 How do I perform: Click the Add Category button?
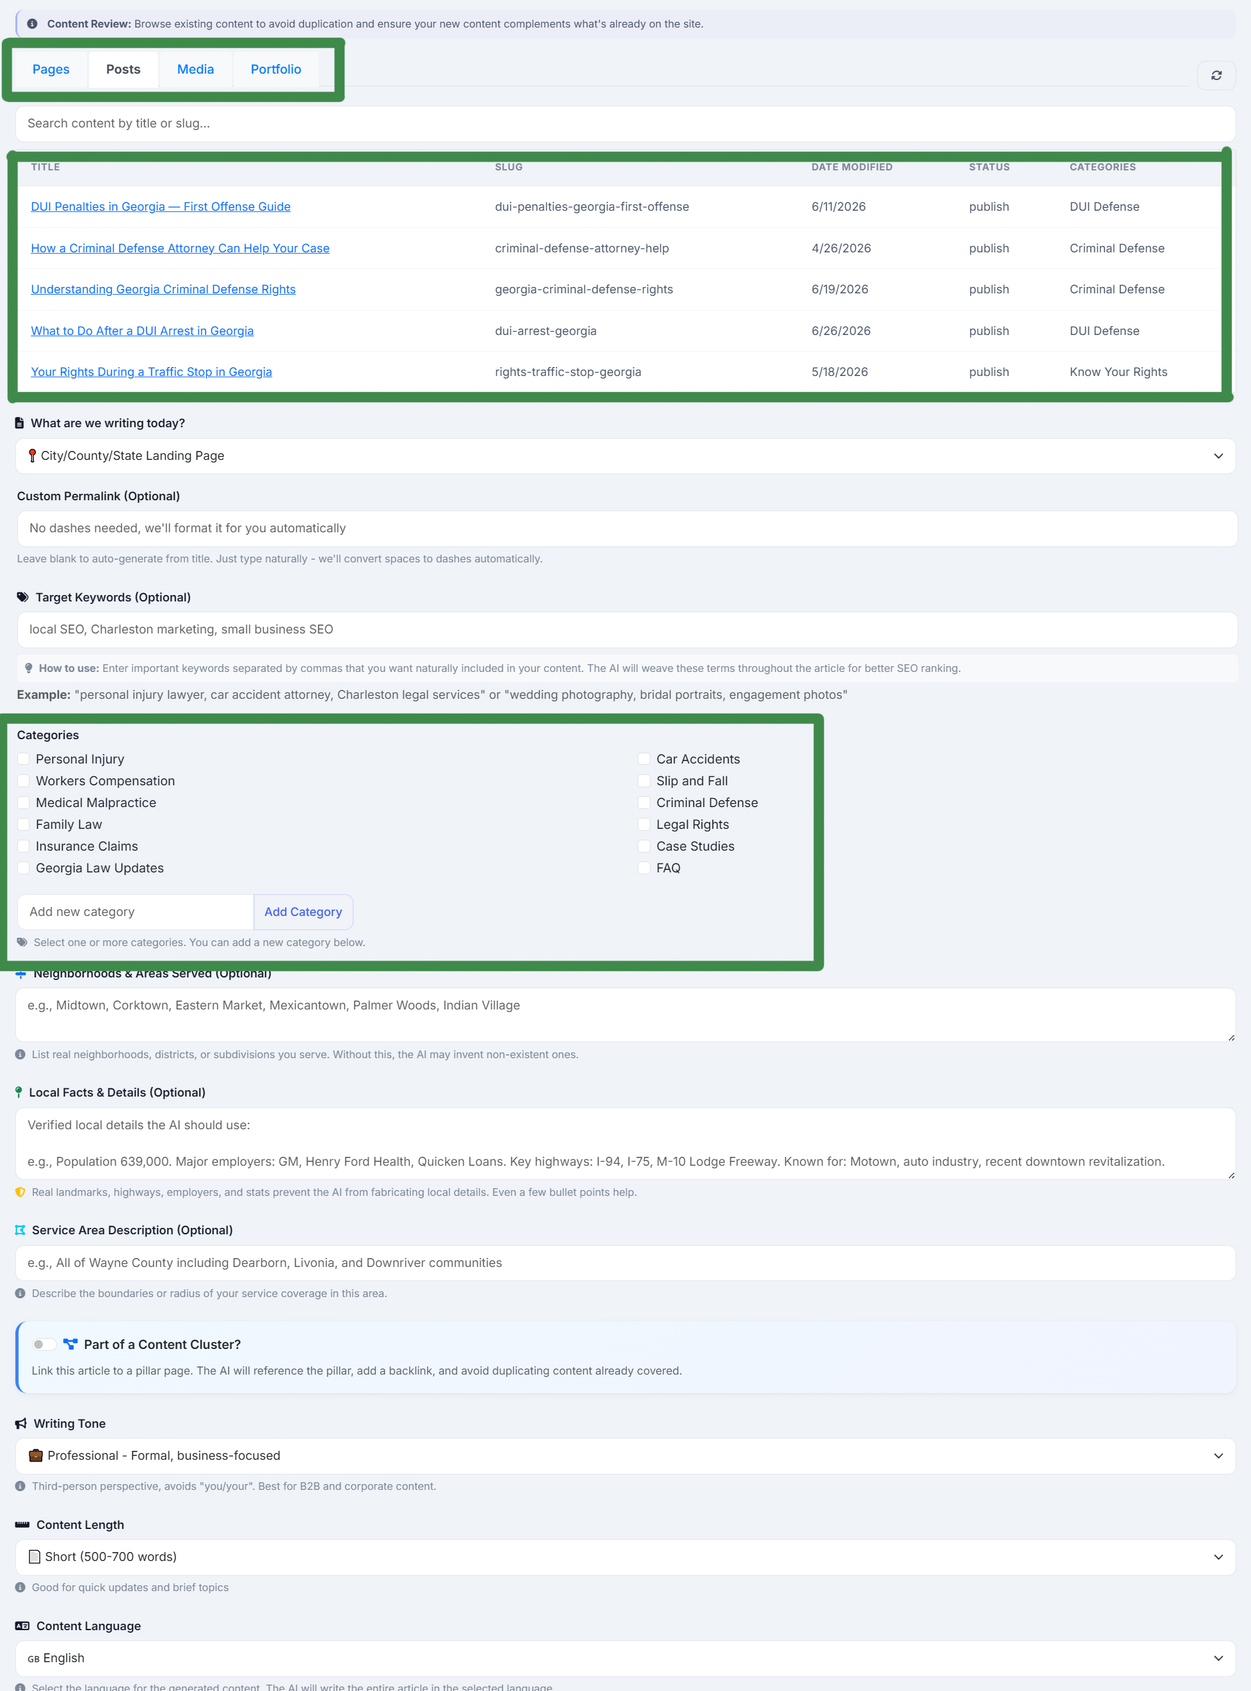[303, 912]
